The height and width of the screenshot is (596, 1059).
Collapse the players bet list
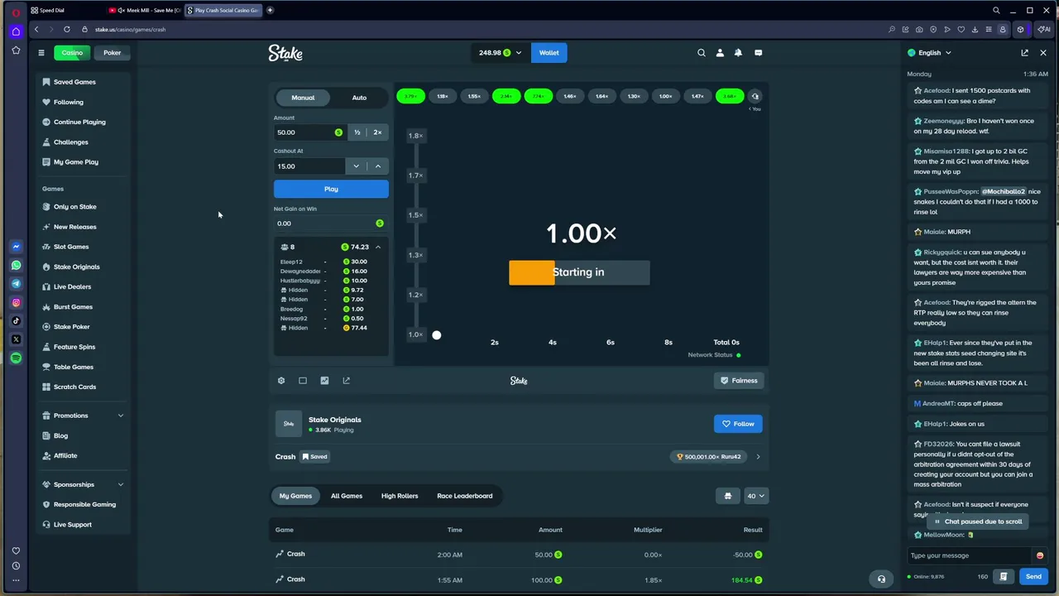[x=378, y=247]
